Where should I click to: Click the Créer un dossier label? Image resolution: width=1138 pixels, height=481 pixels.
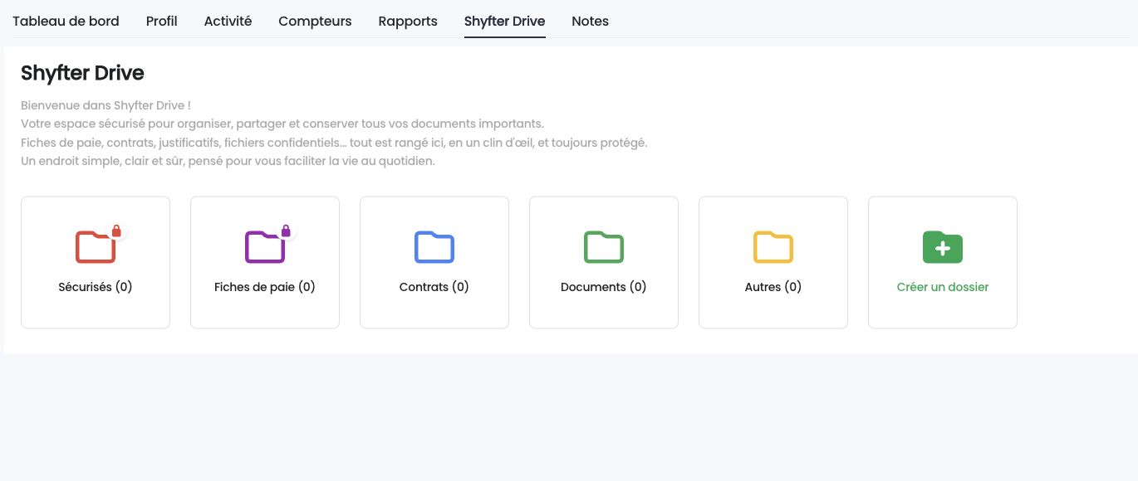click(943, 287)
